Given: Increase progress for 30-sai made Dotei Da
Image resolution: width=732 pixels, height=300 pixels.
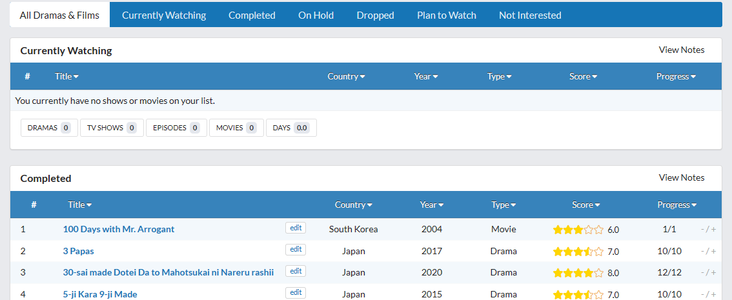Looking at the screenshot, I should pyautogui.click(x=713, y=273).
